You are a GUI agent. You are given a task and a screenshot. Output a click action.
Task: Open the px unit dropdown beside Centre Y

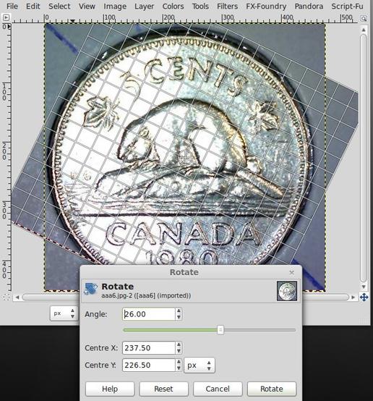coord(200,366)
